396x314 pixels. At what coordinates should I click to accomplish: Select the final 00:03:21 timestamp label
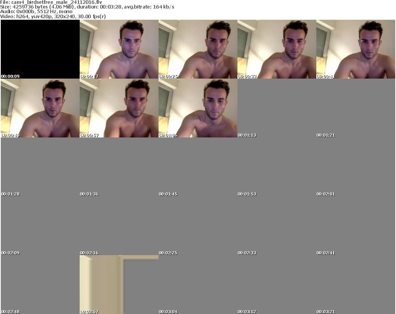click(x=326, y=312)
